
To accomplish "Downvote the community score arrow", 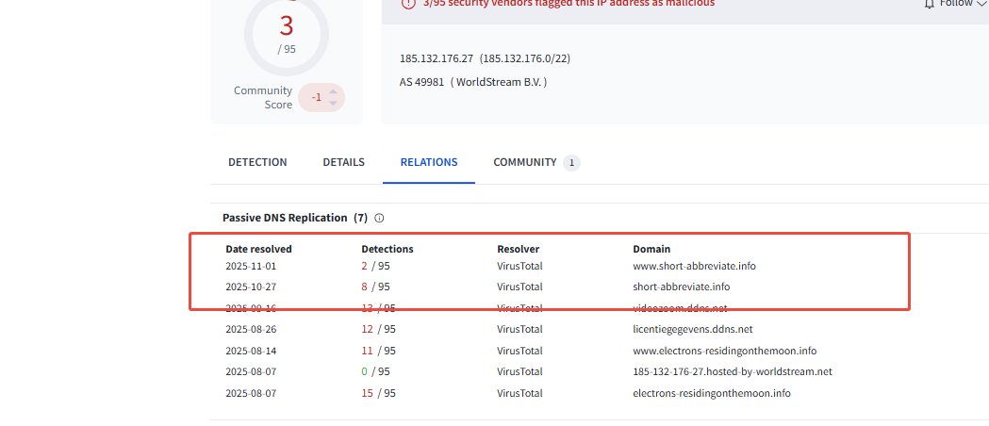I will click(x=333, y=103).
